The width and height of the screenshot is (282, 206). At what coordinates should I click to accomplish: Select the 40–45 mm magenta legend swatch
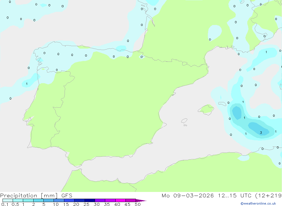(x=120, y=200)
